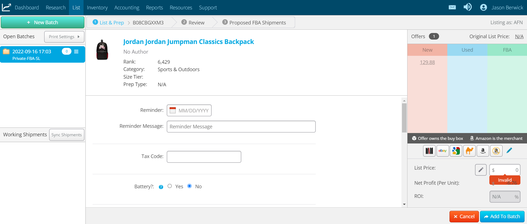Select the FBA offers column header
The image size is (527, 224).
[507, 50]
